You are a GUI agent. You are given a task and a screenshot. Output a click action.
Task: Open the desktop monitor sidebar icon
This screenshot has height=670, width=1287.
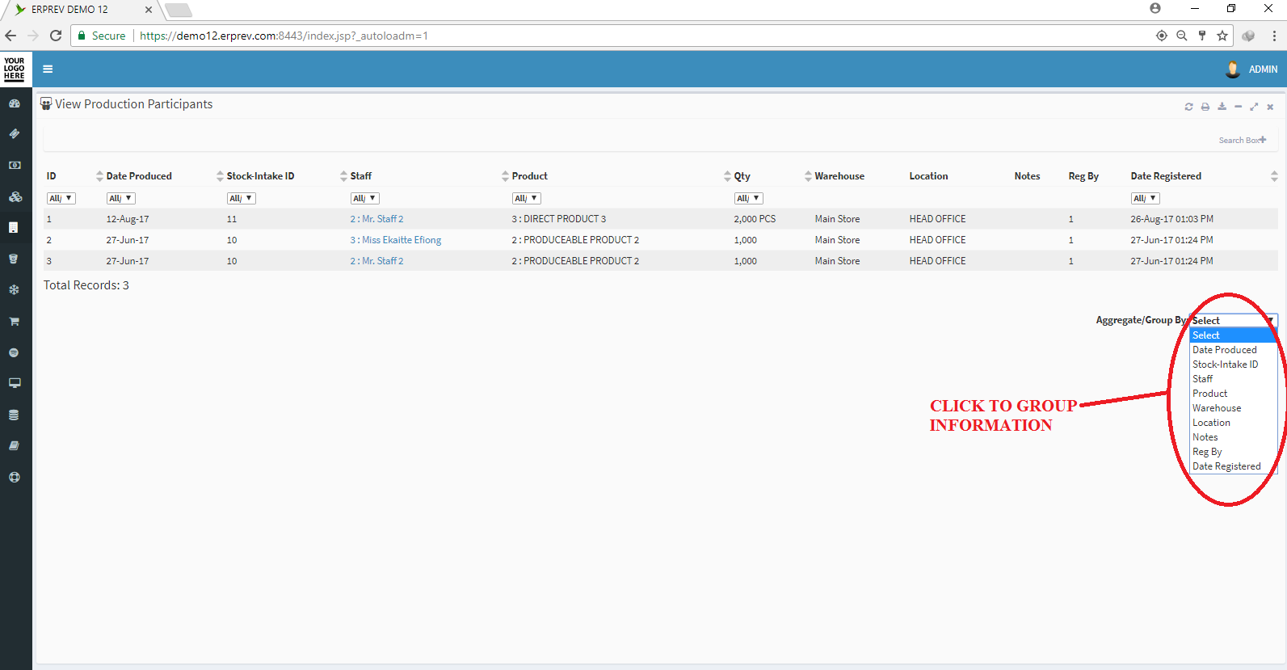click(14, 384)
